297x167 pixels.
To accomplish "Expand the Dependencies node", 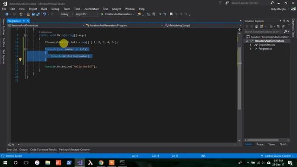I will click(251, 45).
